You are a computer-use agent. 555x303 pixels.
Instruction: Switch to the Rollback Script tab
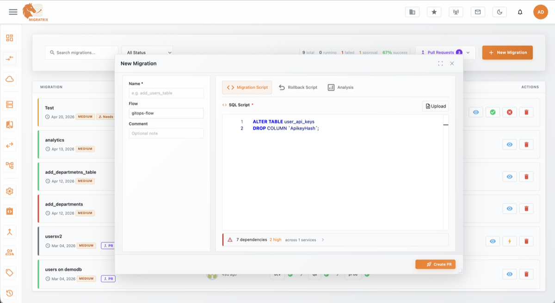coord(298,87)
